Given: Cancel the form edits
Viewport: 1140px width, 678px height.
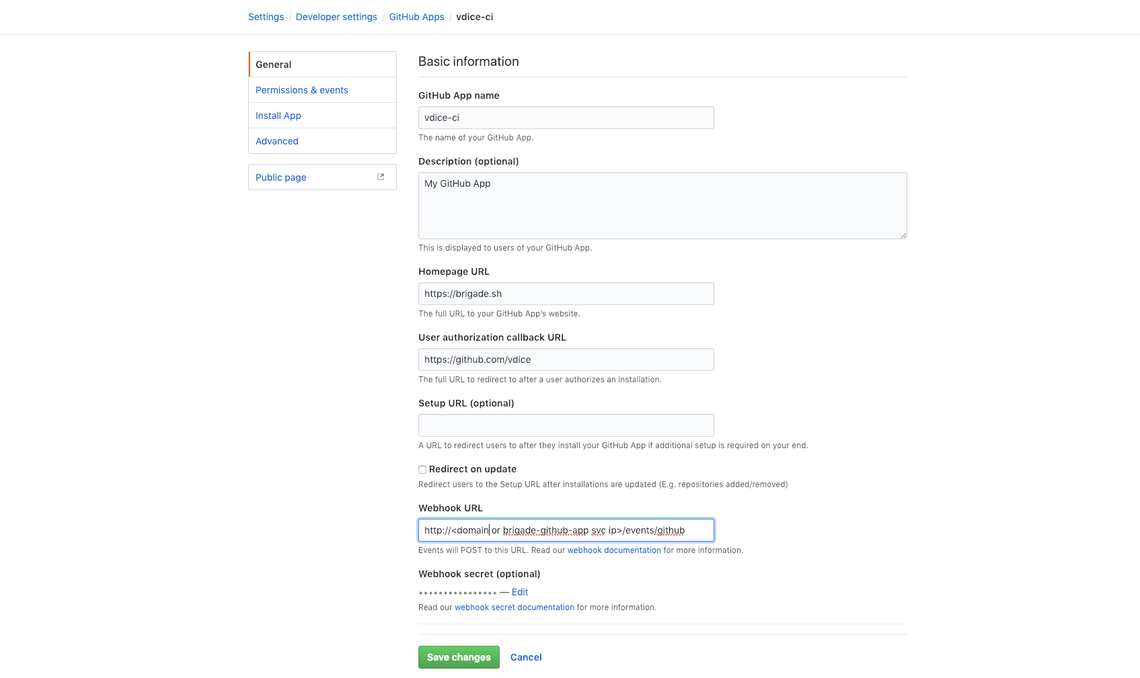Looking at the screenshot, I should [x=526, y=657].
